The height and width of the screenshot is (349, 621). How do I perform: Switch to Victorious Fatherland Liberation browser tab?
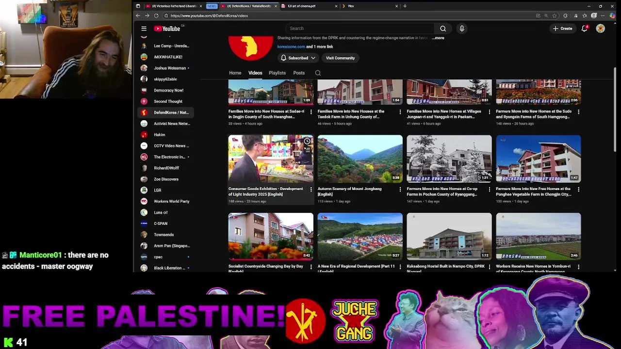pyautogui.click(x=175, y=6)
